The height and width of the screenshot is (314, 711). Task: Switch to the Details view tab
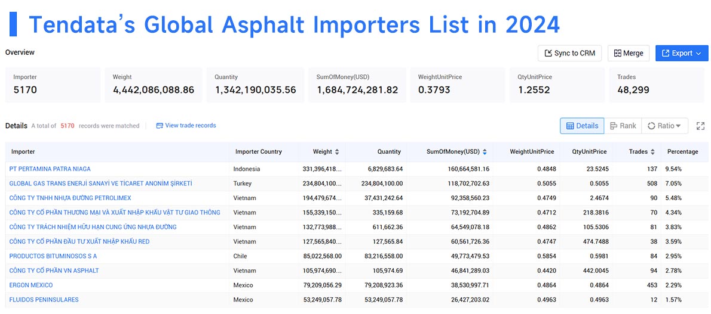click(x=582, y=126)
